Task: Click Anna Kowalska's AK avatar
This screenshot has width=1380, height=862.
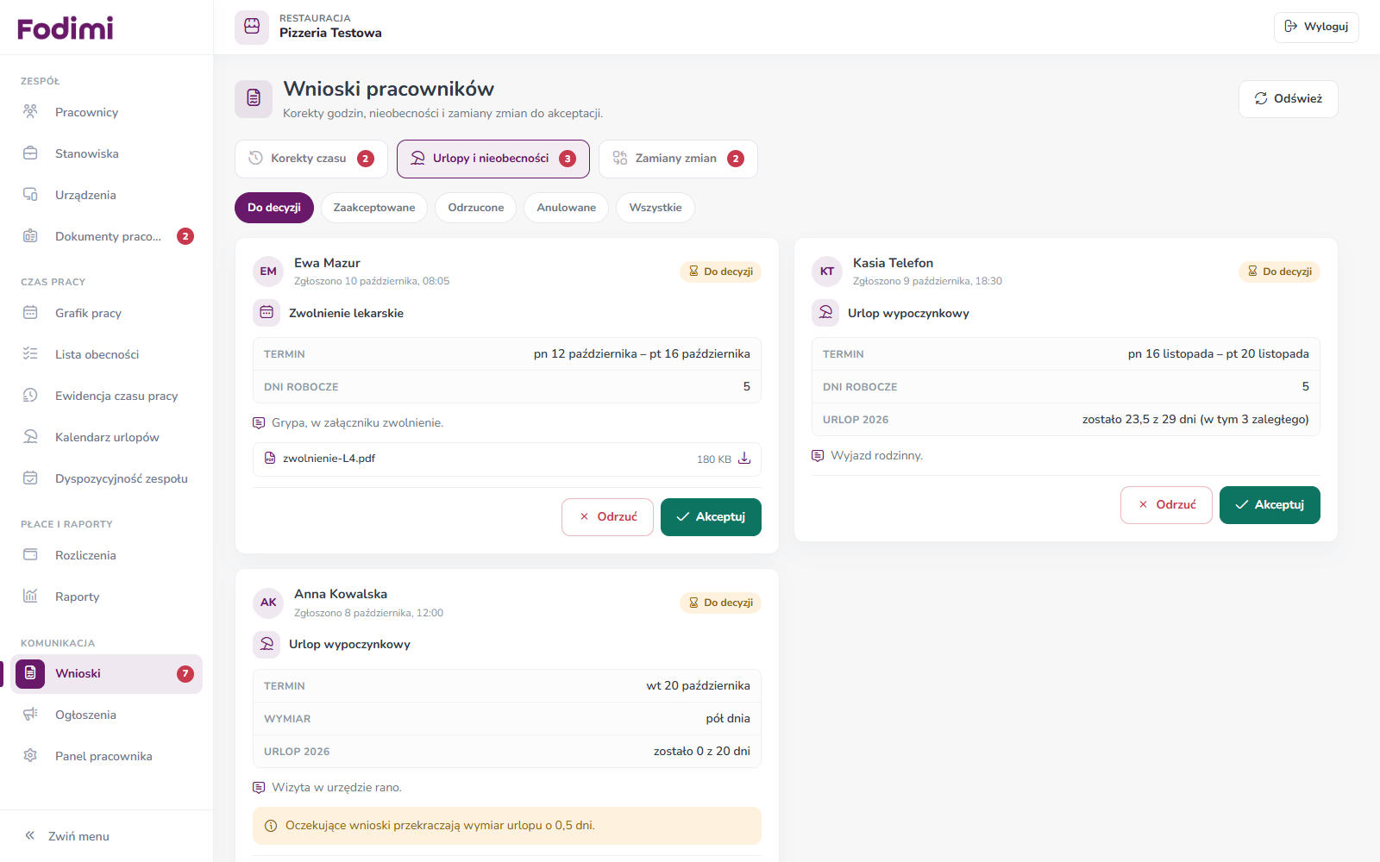Action: 268,603
